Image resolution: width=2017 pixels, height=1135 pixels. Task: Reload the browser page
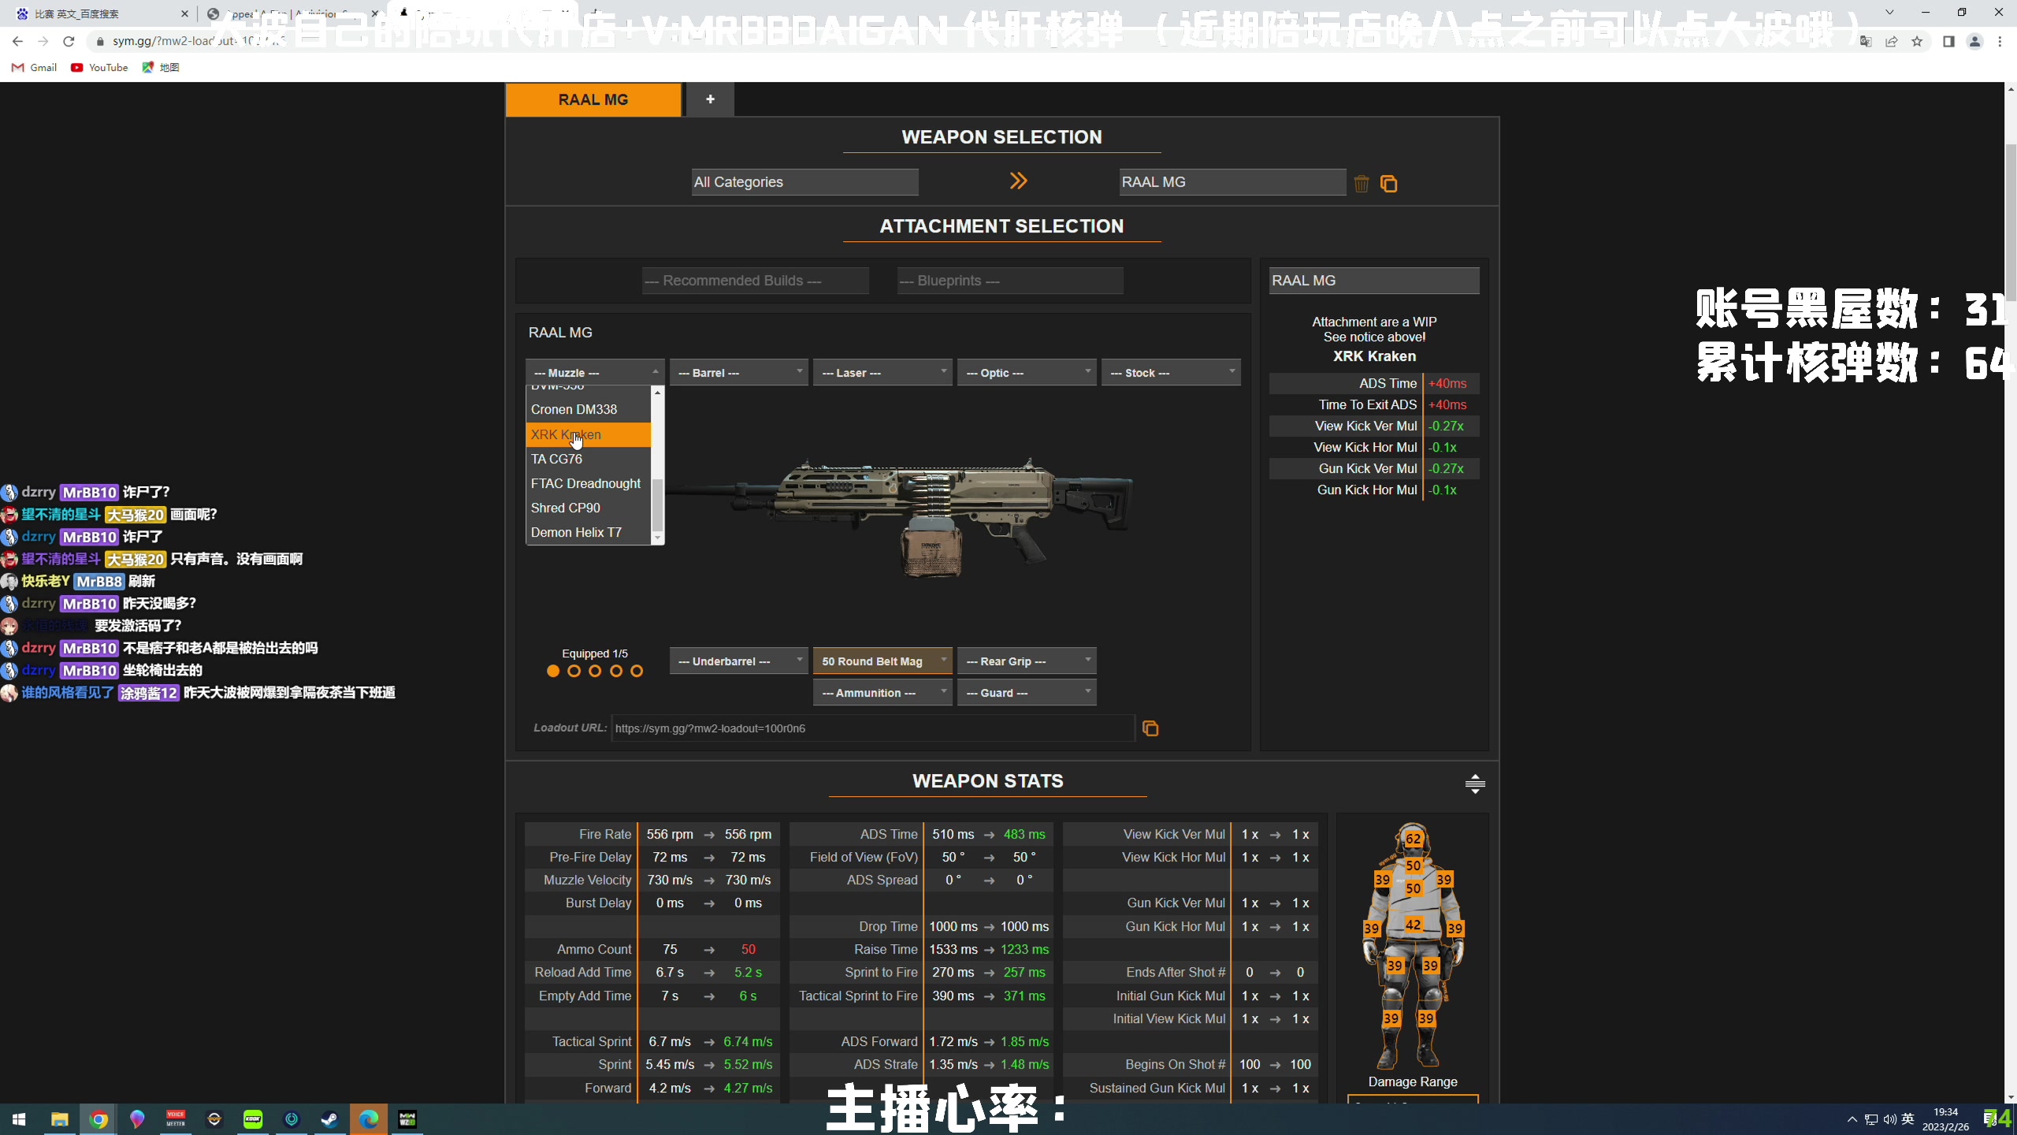[x=69, y=41]
